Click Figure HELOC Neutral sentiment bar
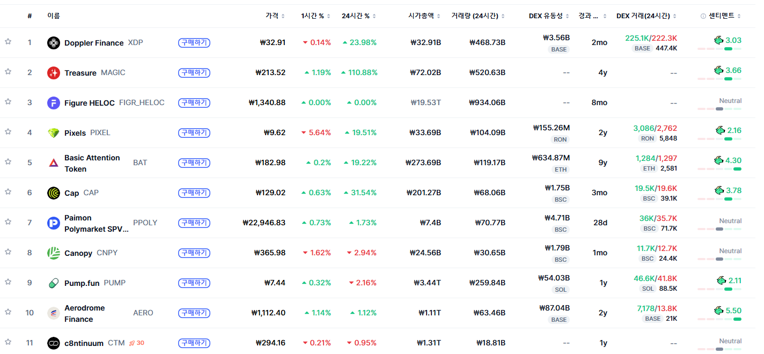Viewport: 764px width, 354px height. (x=719, y=109)
